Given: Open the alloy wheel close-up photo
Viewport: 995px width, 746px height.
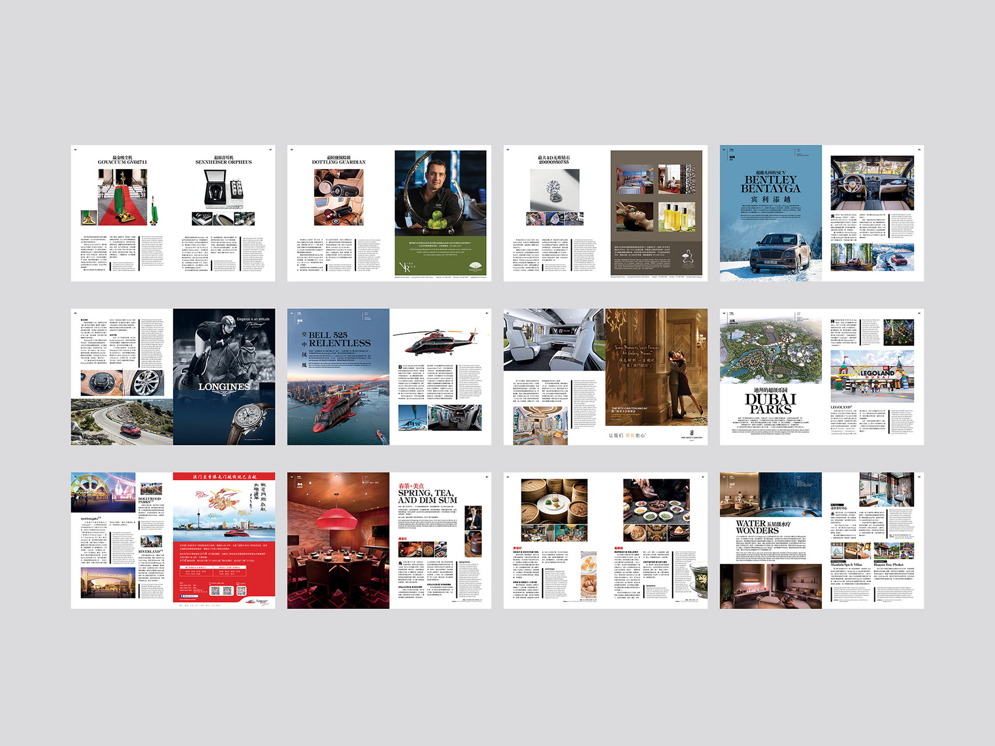Looking at the screenshot, I should point(144,383).
